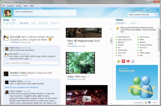Select contact muki cica
This screenshot has height=106, width=161.
143,47
